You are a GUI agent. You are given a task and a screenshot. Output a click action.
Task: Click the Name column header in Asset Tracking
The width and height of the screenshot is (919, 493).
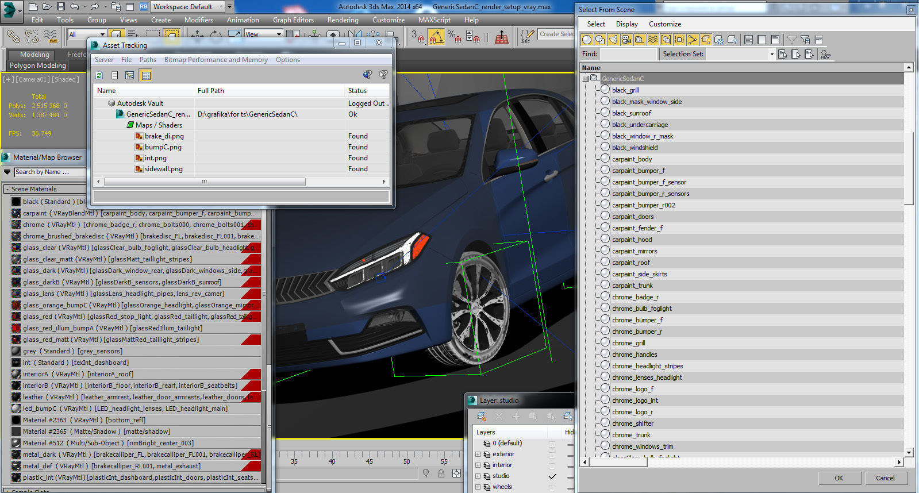(144, 91)
